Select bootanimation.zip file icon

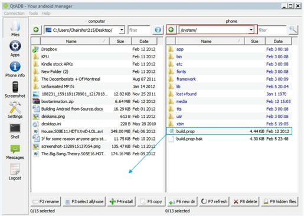tap(36, 101)
